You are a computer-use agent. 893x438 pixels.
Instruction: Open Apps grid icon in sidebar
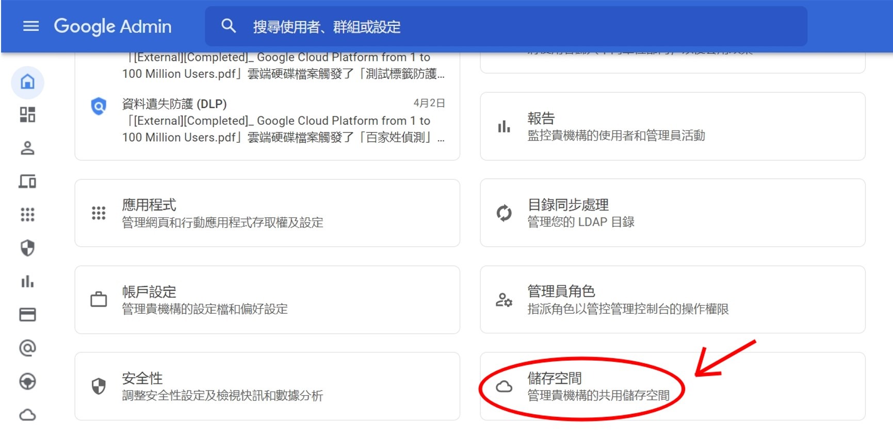point(27,214)
